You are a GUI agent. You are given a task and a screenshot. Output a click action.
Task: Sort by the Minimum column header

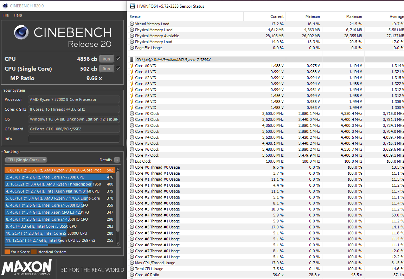pos(313,17)
